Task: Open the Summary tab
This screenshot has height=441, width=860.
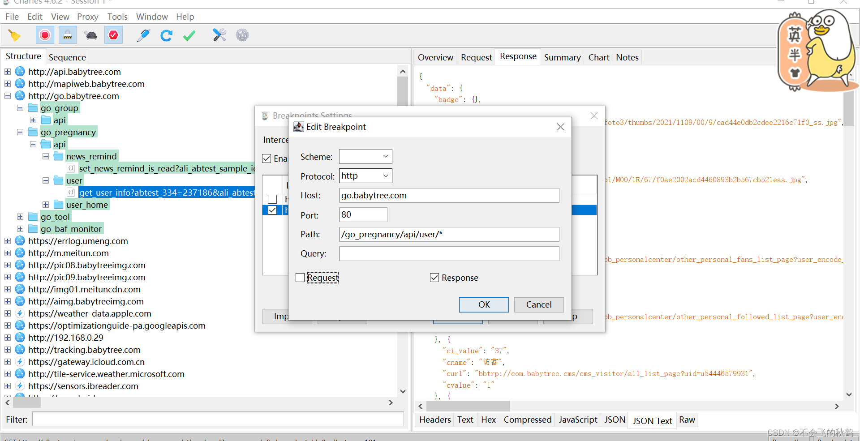Action: click(x=562, y=57)
